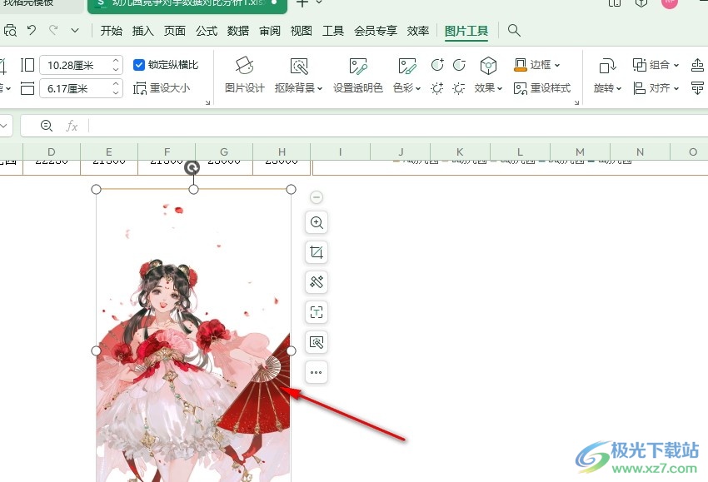Increase brightness with the brighter sun icon

pos(437,88)
